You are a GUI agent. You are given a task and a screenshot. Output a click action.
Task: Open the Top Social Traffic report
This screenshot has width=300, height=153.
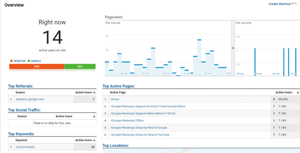pyautogui.click(x=24, y=110)
